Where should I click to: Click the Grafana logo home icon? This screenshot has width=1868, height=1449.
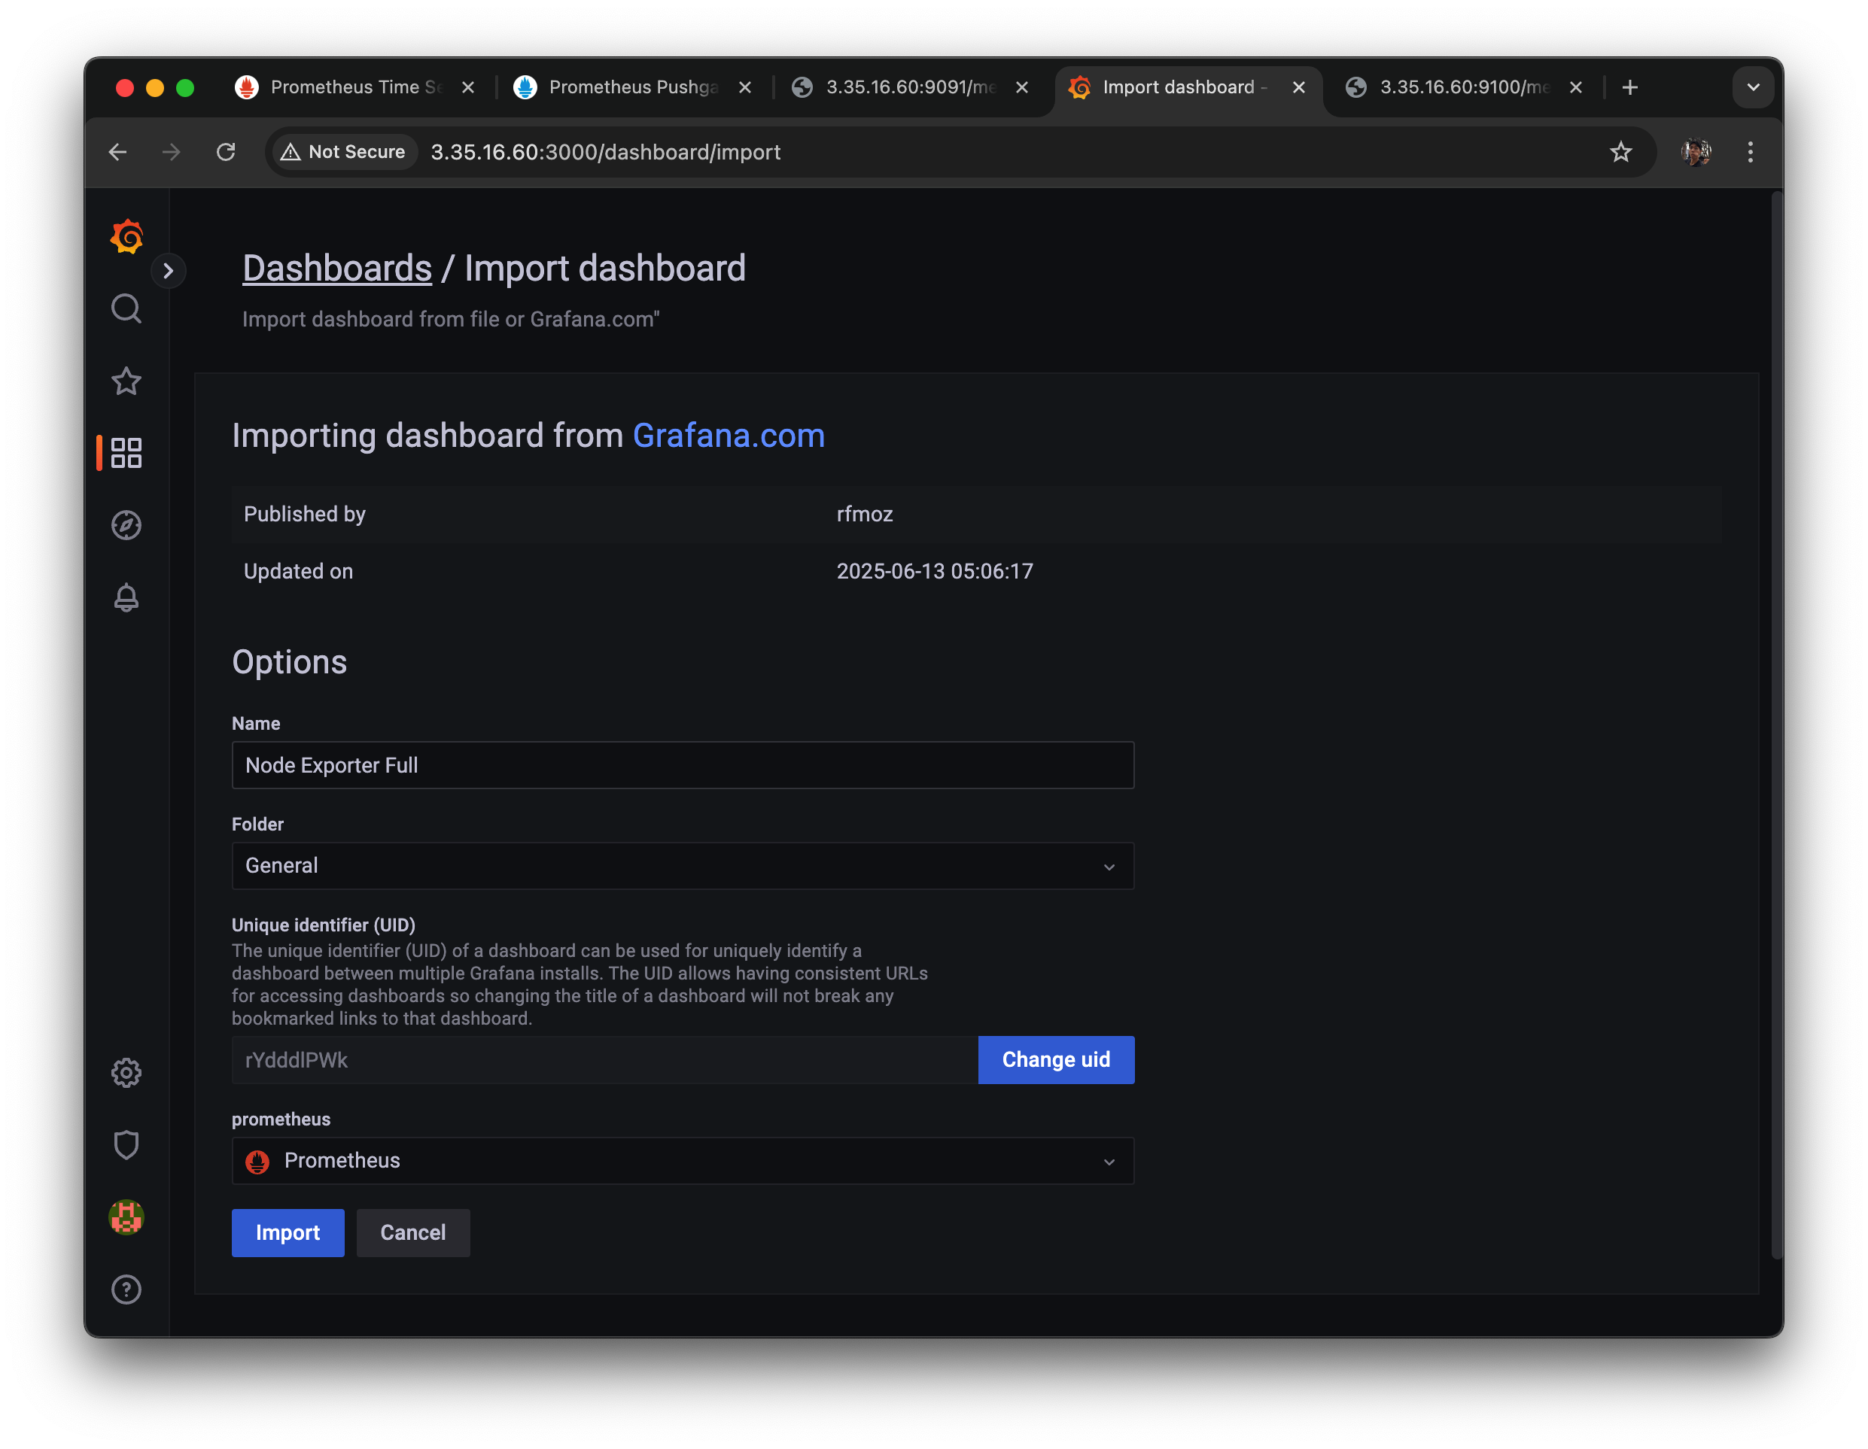126,237
